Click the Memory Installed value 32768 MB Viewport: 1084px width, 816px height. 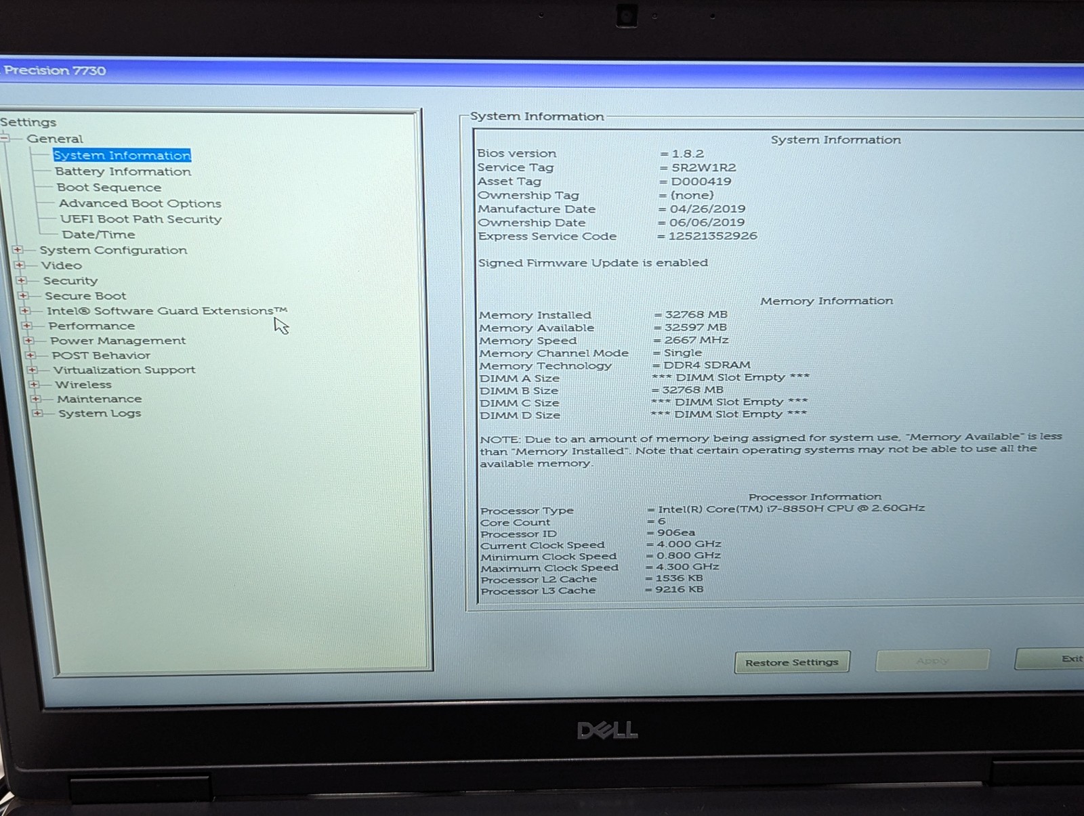696,315
